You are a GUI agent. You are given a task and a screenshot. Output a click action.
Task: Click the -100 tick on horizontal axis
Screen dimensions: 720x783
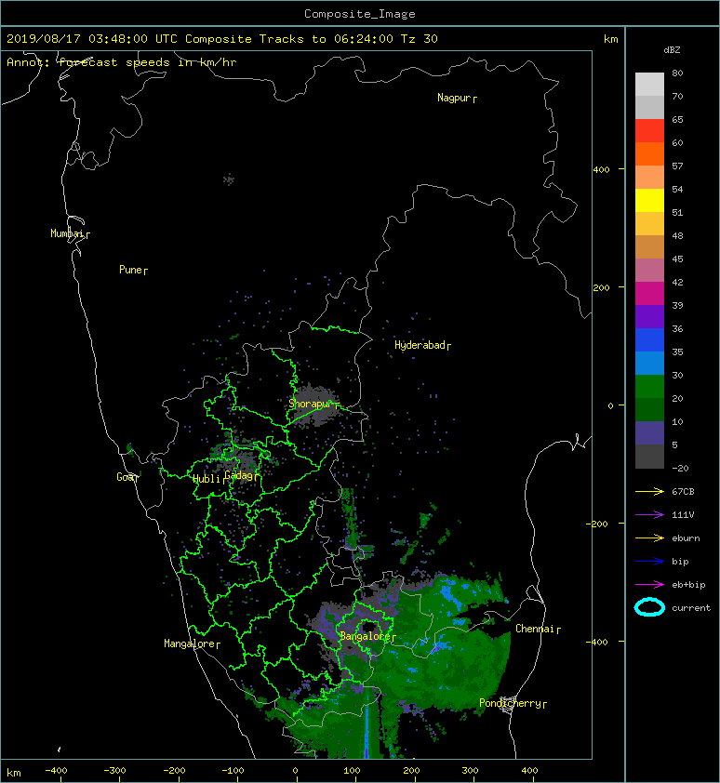point(233,771)
